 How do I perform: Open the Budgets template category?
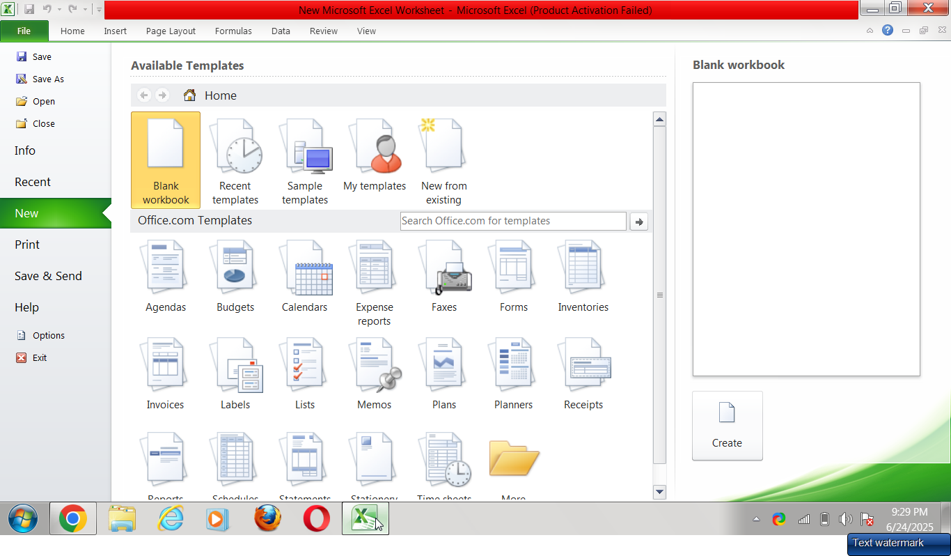(x=235, y=276)
